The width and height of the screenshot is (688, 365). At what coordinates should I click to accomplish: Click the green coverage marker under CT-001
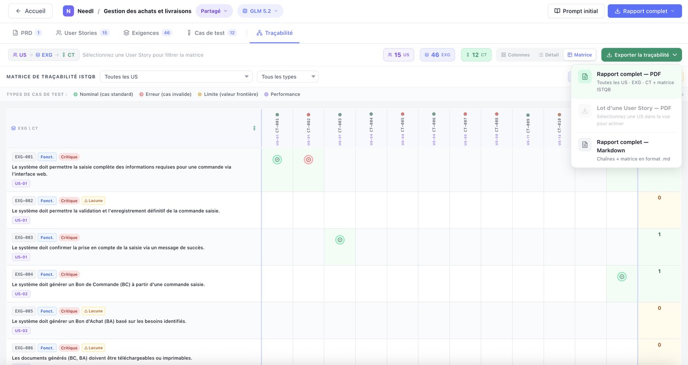pyautogui.click(x=277, y=160)
